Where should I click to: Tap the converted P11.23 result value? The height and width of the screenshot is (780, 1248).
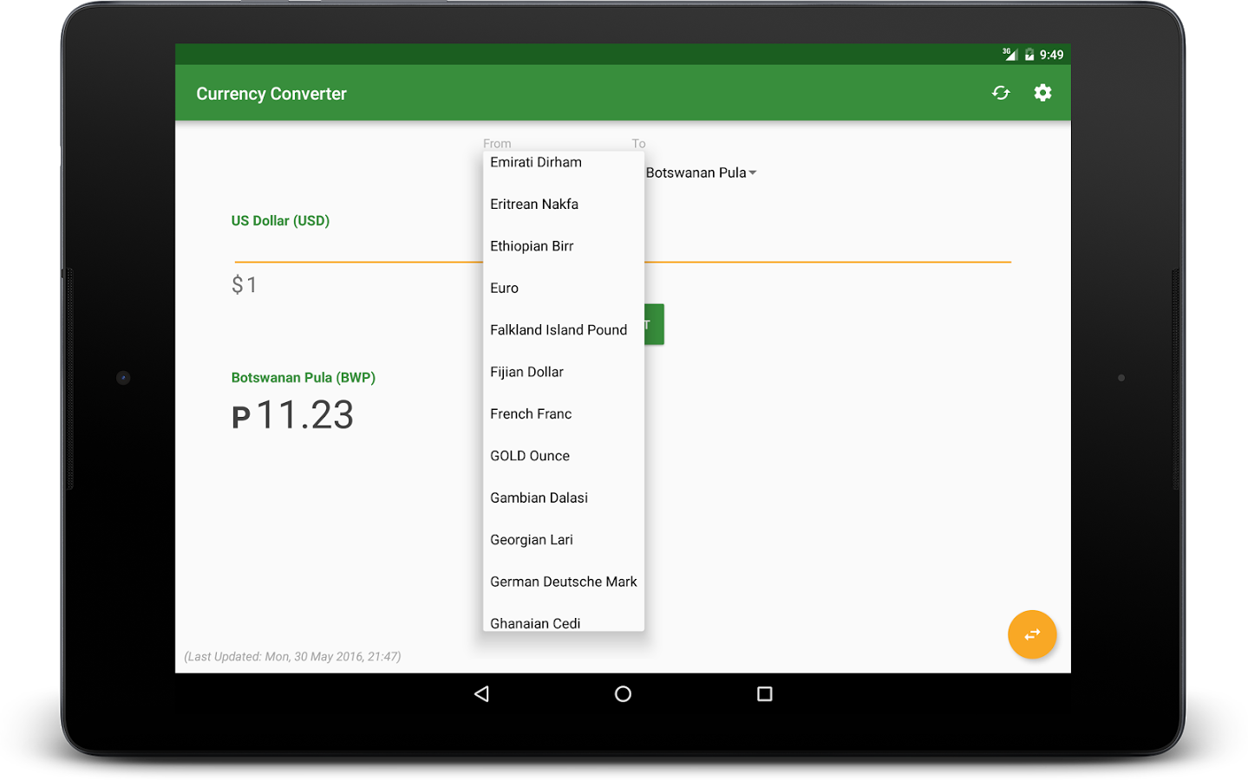[x=292, y=414]
